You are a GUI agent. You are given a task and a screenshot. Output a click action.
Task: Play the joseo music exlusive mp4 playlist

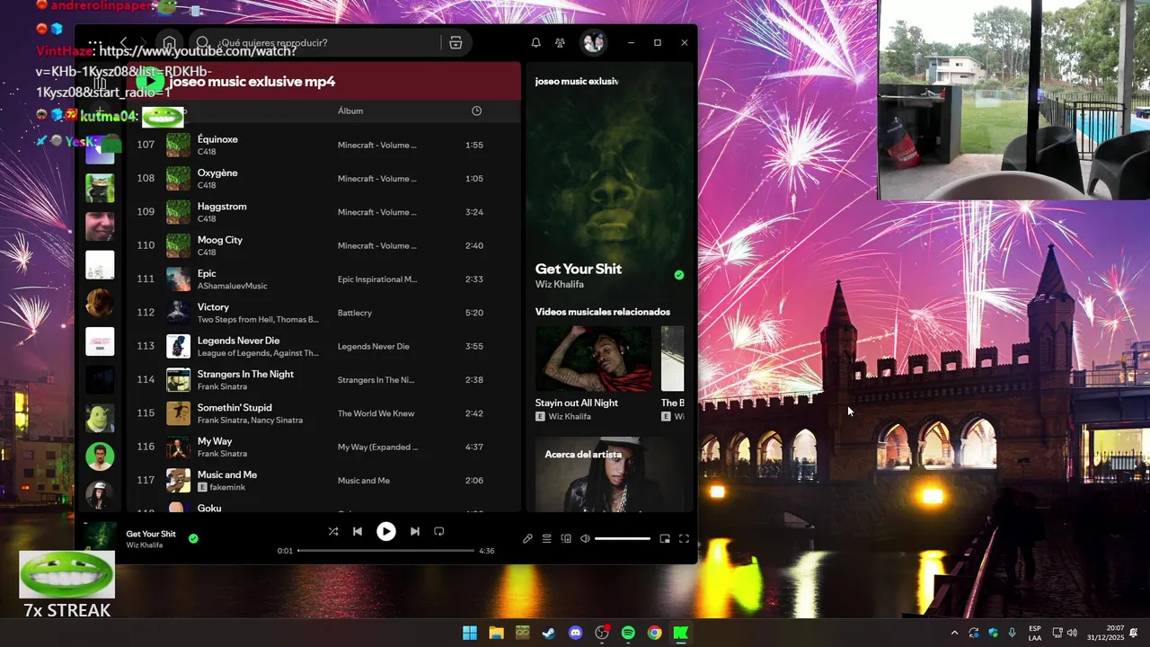(x=150, y=82)
